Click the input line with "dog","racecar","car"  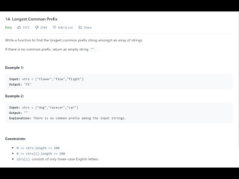point(43,107)
